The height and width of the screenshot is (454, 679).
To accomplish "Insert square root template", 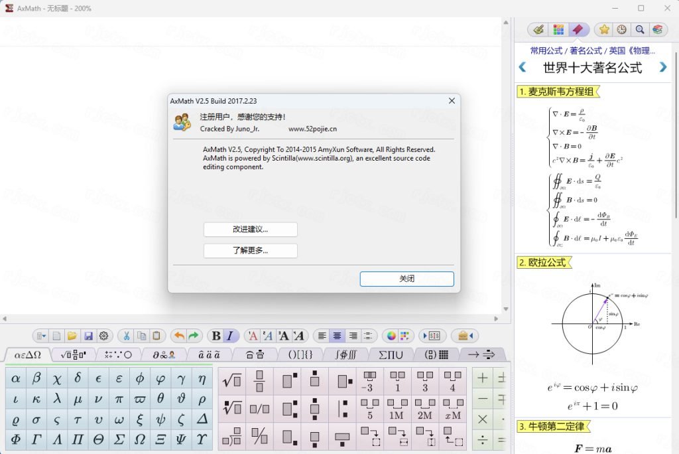I will (231, 381).
